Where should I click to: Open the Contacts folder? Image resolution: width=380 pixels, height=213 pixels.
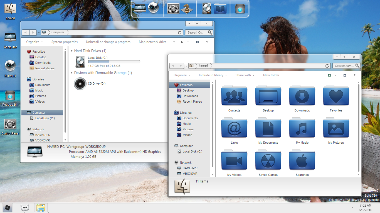click(234, 97)
